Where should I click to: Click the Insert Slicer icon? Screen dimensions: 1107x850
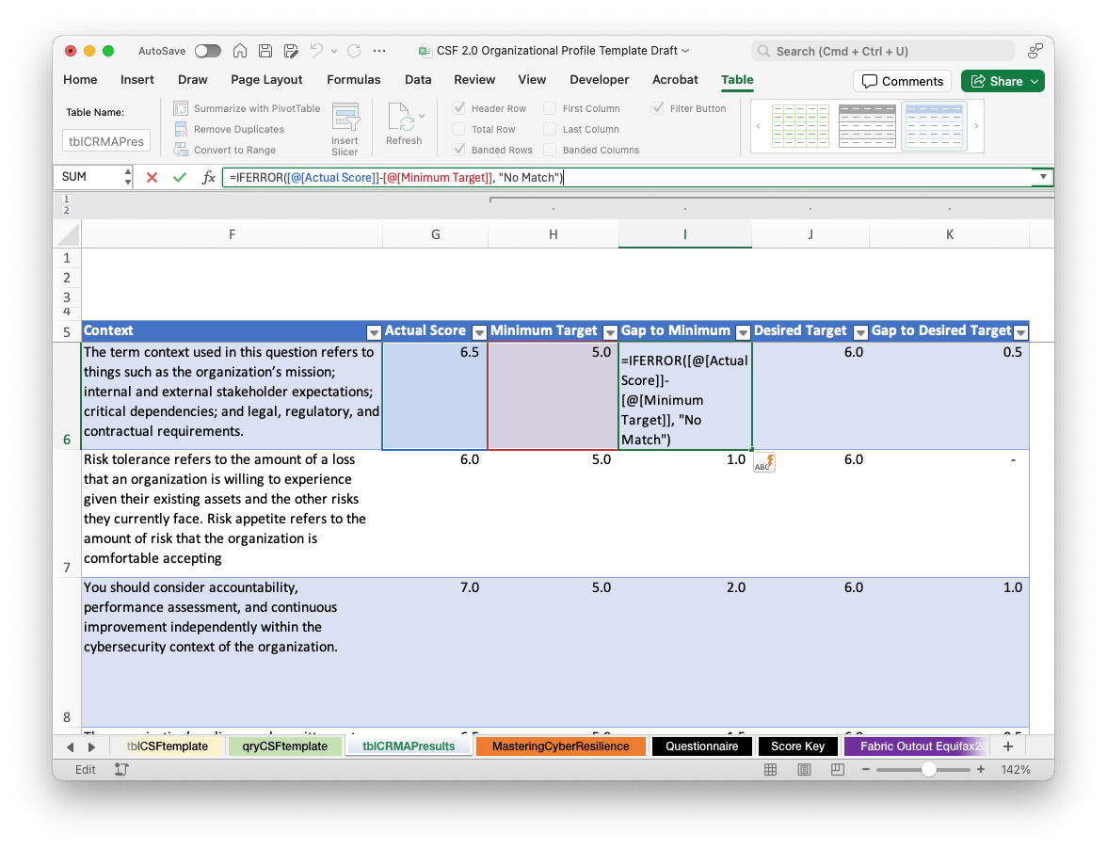(x=345, y=117)
